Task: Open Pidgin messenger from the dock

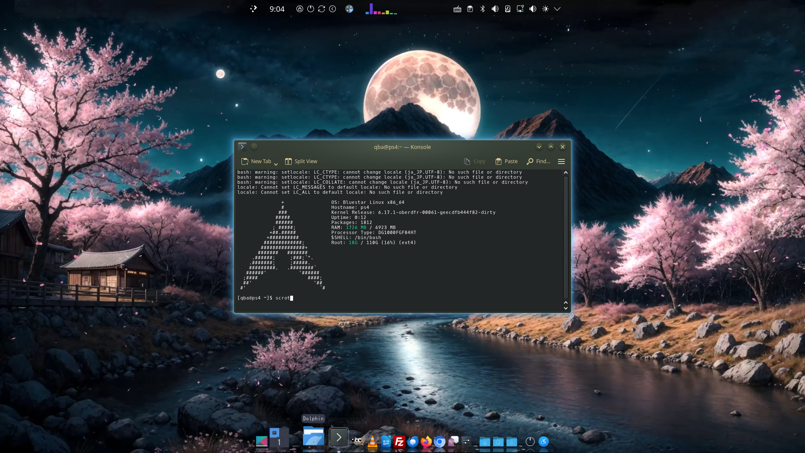Action: point(453,442)
